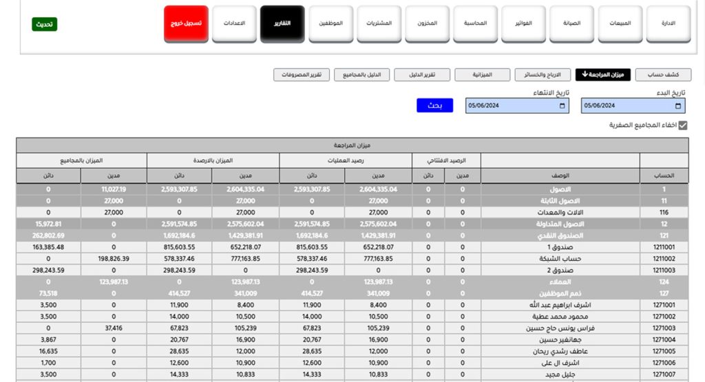Click the start date input field
The image size is (705, 382).
tap(623, 106)
